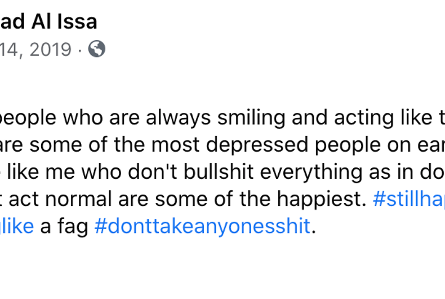Screen dimensions: 445x299
Task: Open the blue hashtag ending in "like"
Action: pos(17,226)
